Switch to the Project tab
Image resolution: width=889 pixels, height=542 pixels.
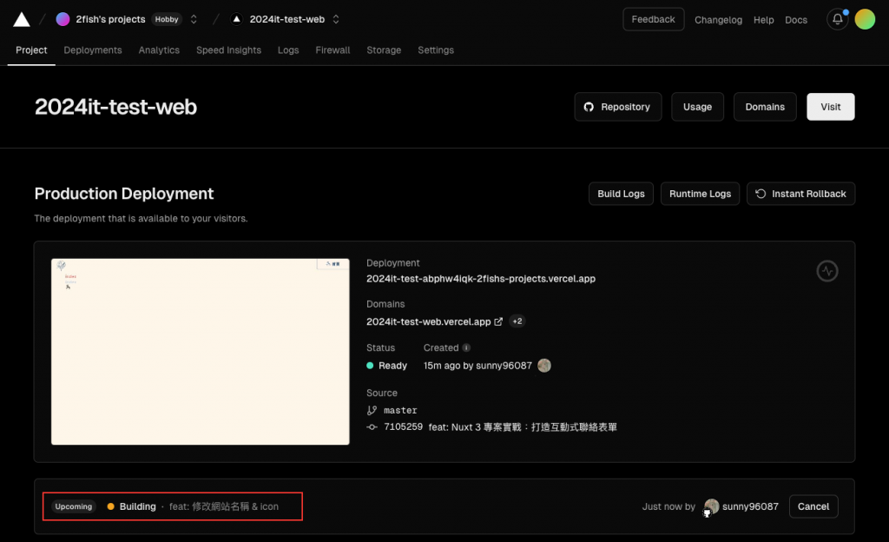point(31,50)
